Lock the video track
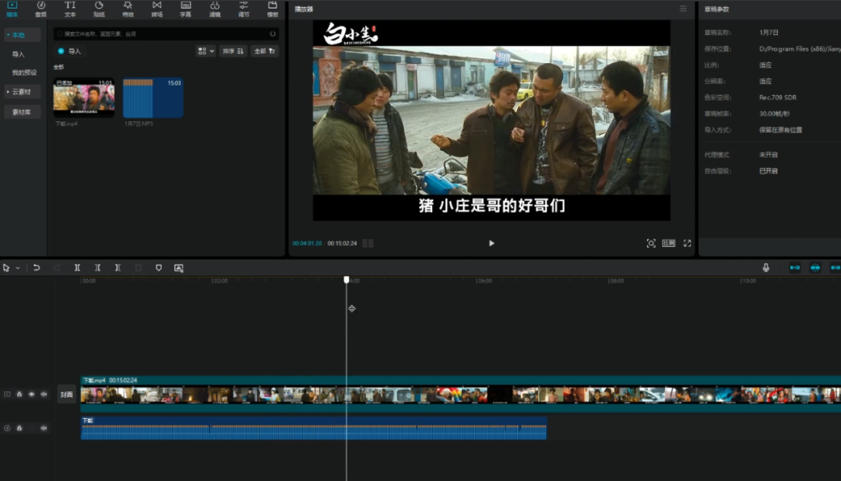This screenshot has height=481, width=841. tap(19, 394)
